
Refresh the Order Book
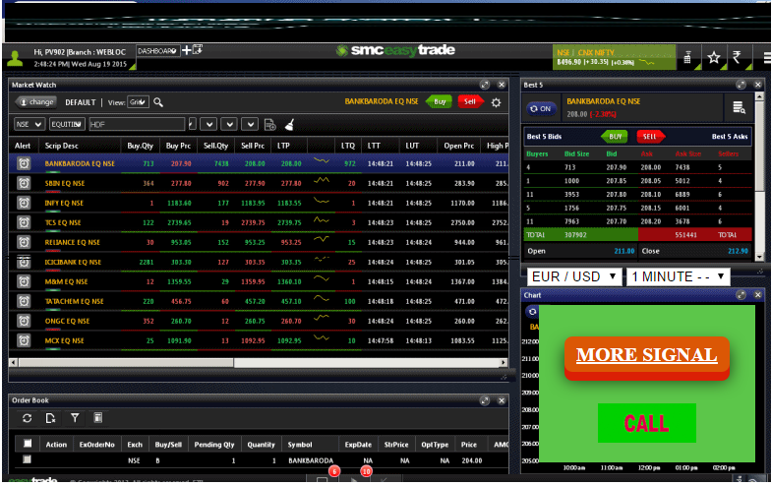click(x=28, y=418)
